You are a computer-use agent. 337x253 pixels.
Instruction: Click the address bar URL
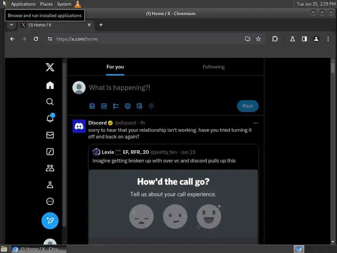click(77, 39)
